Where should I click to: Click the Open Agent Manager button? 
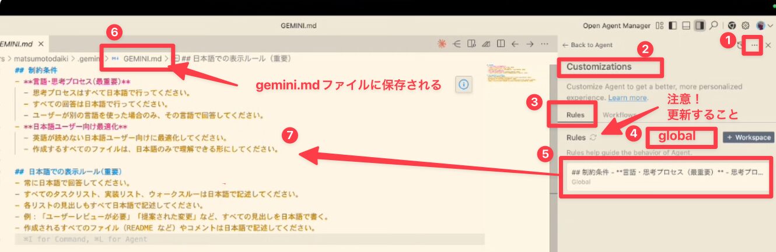[616, 26]
